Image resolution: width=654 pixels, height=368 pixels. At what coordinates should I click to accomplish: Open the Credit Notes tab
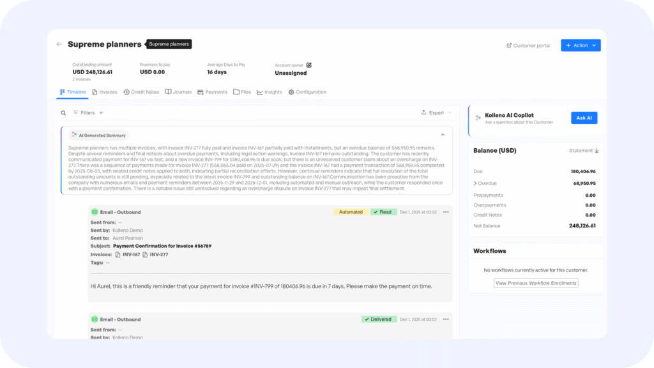point(141,92)
